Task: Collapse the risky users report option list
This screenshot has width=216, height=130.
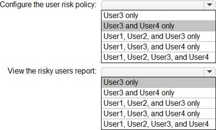Action: [209, 71]
